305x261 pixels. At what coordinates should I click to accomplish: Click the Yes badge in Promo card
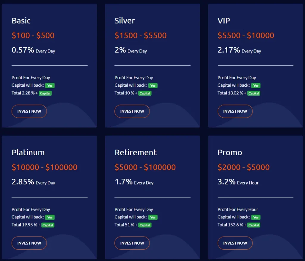click(x=256, y=218)
